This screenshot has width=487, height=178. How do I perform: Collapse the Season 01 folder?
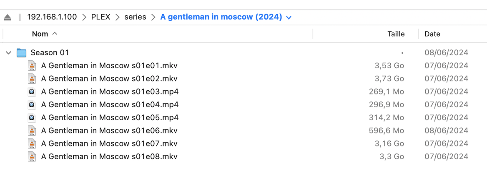pyautogui.click(x=8, y=53)
